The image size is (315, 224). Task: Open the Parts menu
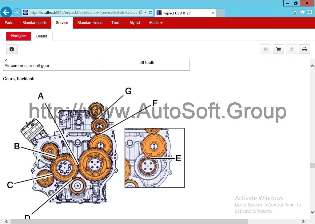[9, 23]
